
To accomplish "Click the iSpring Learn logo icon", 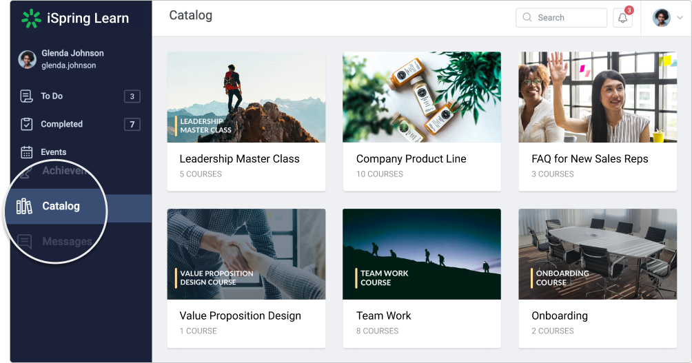I will coord(31,19).
